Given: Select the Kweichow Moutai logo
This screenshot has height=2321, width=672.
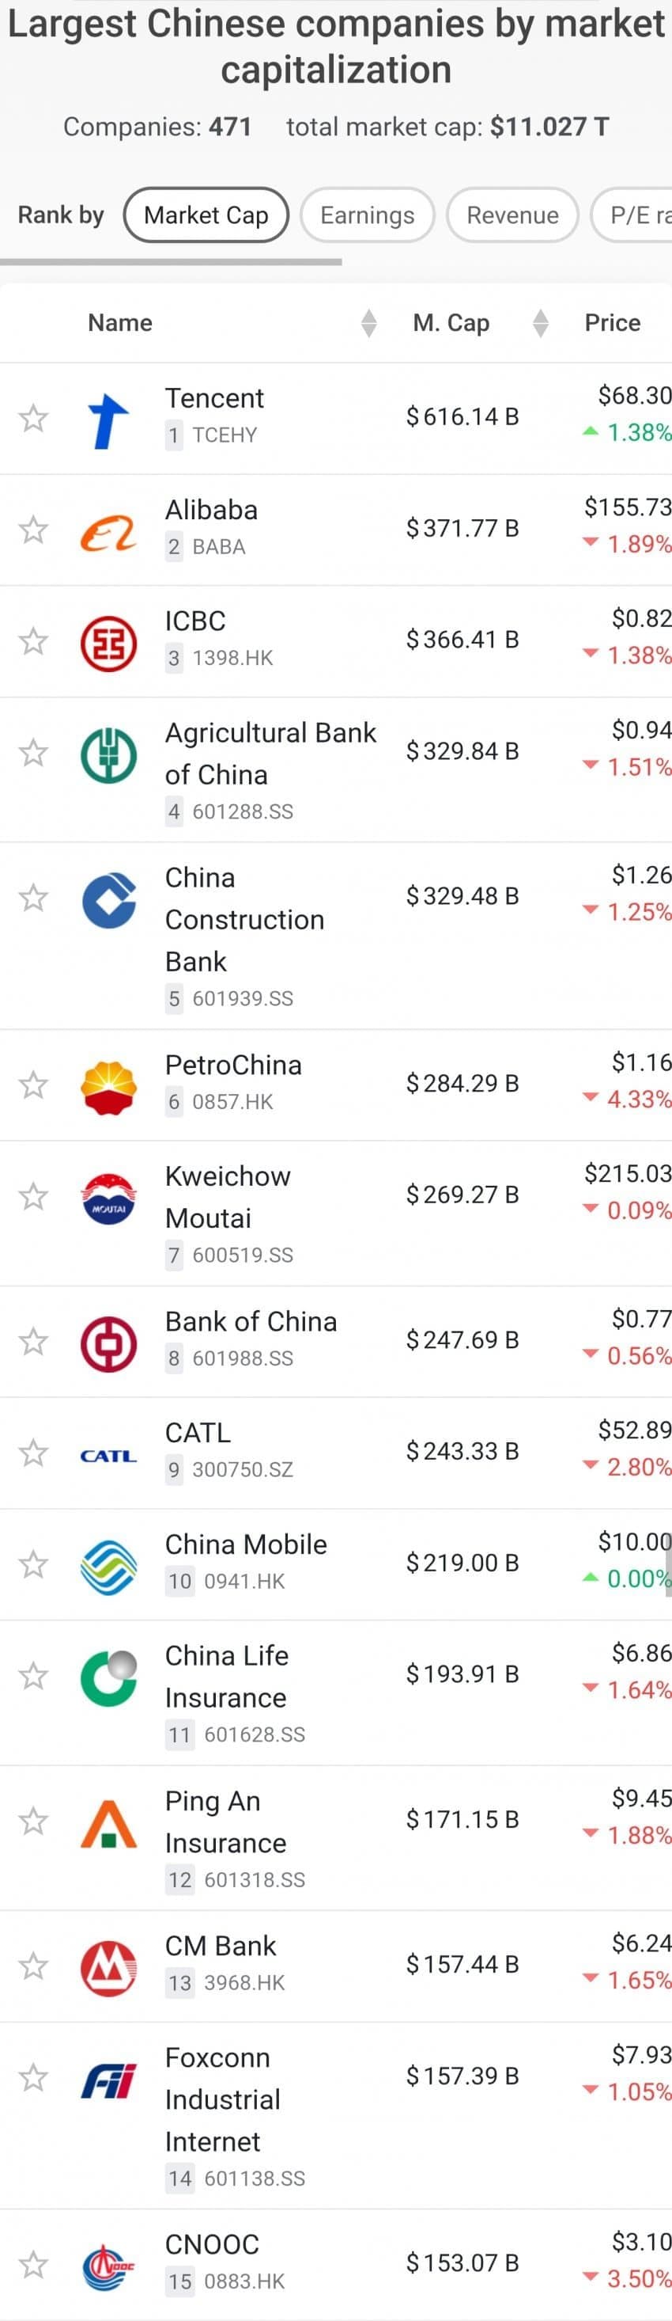Looking at the screenshot, I should 108,1198.
